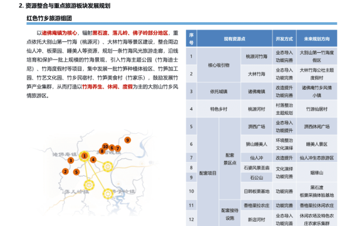
Task: Click orange map marker number 7
Action: coord(118,149)
